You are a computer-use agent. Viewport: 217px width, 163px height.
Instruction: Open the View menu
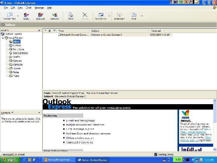pos(20,8)
